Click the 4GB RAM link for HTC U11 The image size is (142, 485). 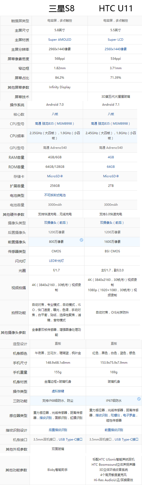click(111, 157)
